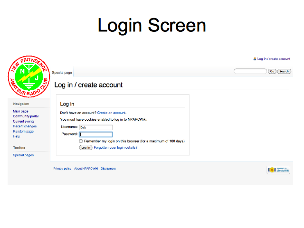Go to Community portal
Viewport: 304px width, 228px height.
tap(26, 116)
